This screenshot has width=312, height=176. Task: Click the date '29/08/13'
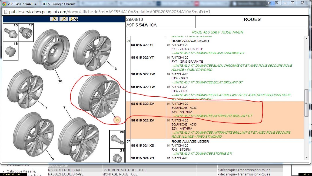pos(135,19)
